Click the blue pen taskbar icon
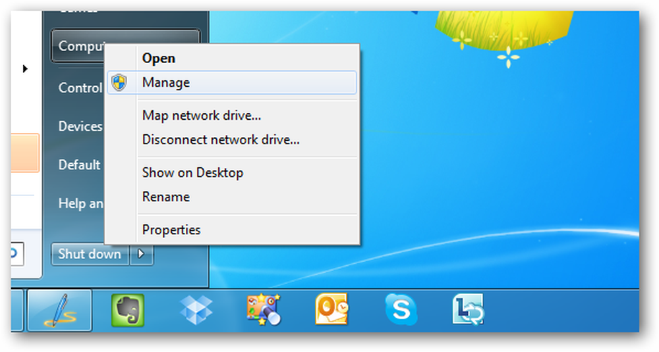659x352 pixels. [x=60, y=311]
